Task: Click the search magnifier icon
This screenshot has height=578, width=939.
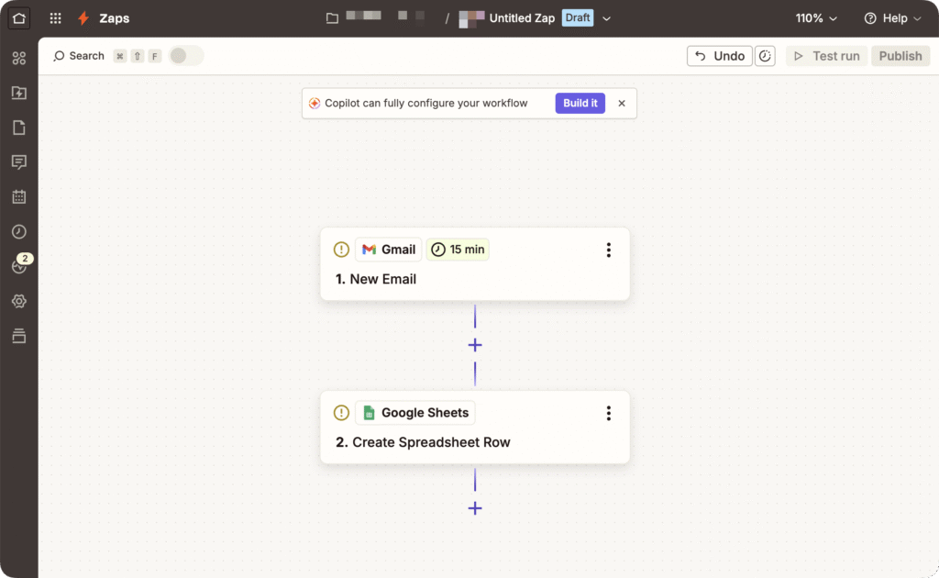Action: (59, 56)
